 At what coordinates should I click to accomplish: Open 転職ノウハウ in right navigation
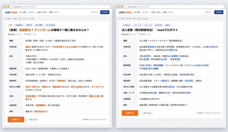click(168, 12)
